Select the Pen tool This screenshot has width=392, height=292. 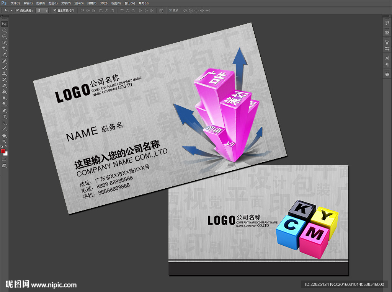coord(4,111)
